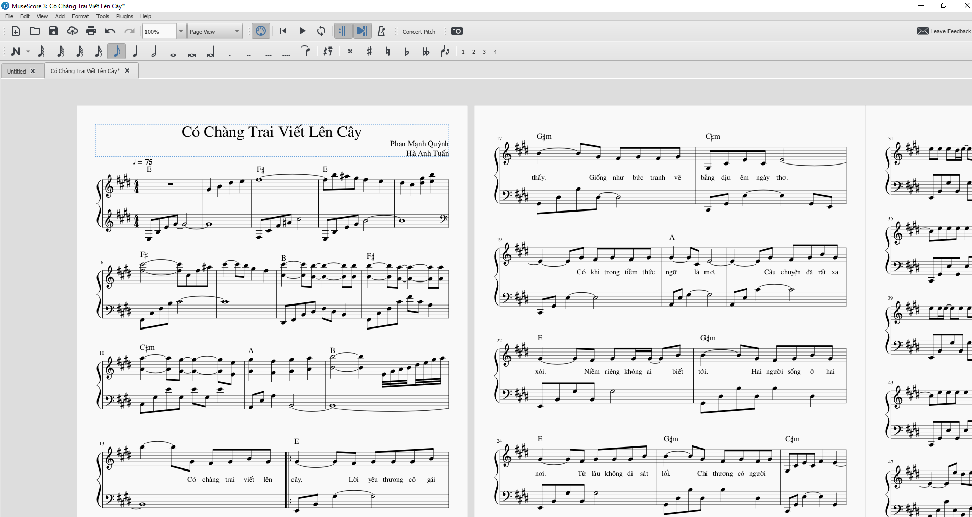
Task: Create a new score with the toolbar icon
Action: [16, 31]
